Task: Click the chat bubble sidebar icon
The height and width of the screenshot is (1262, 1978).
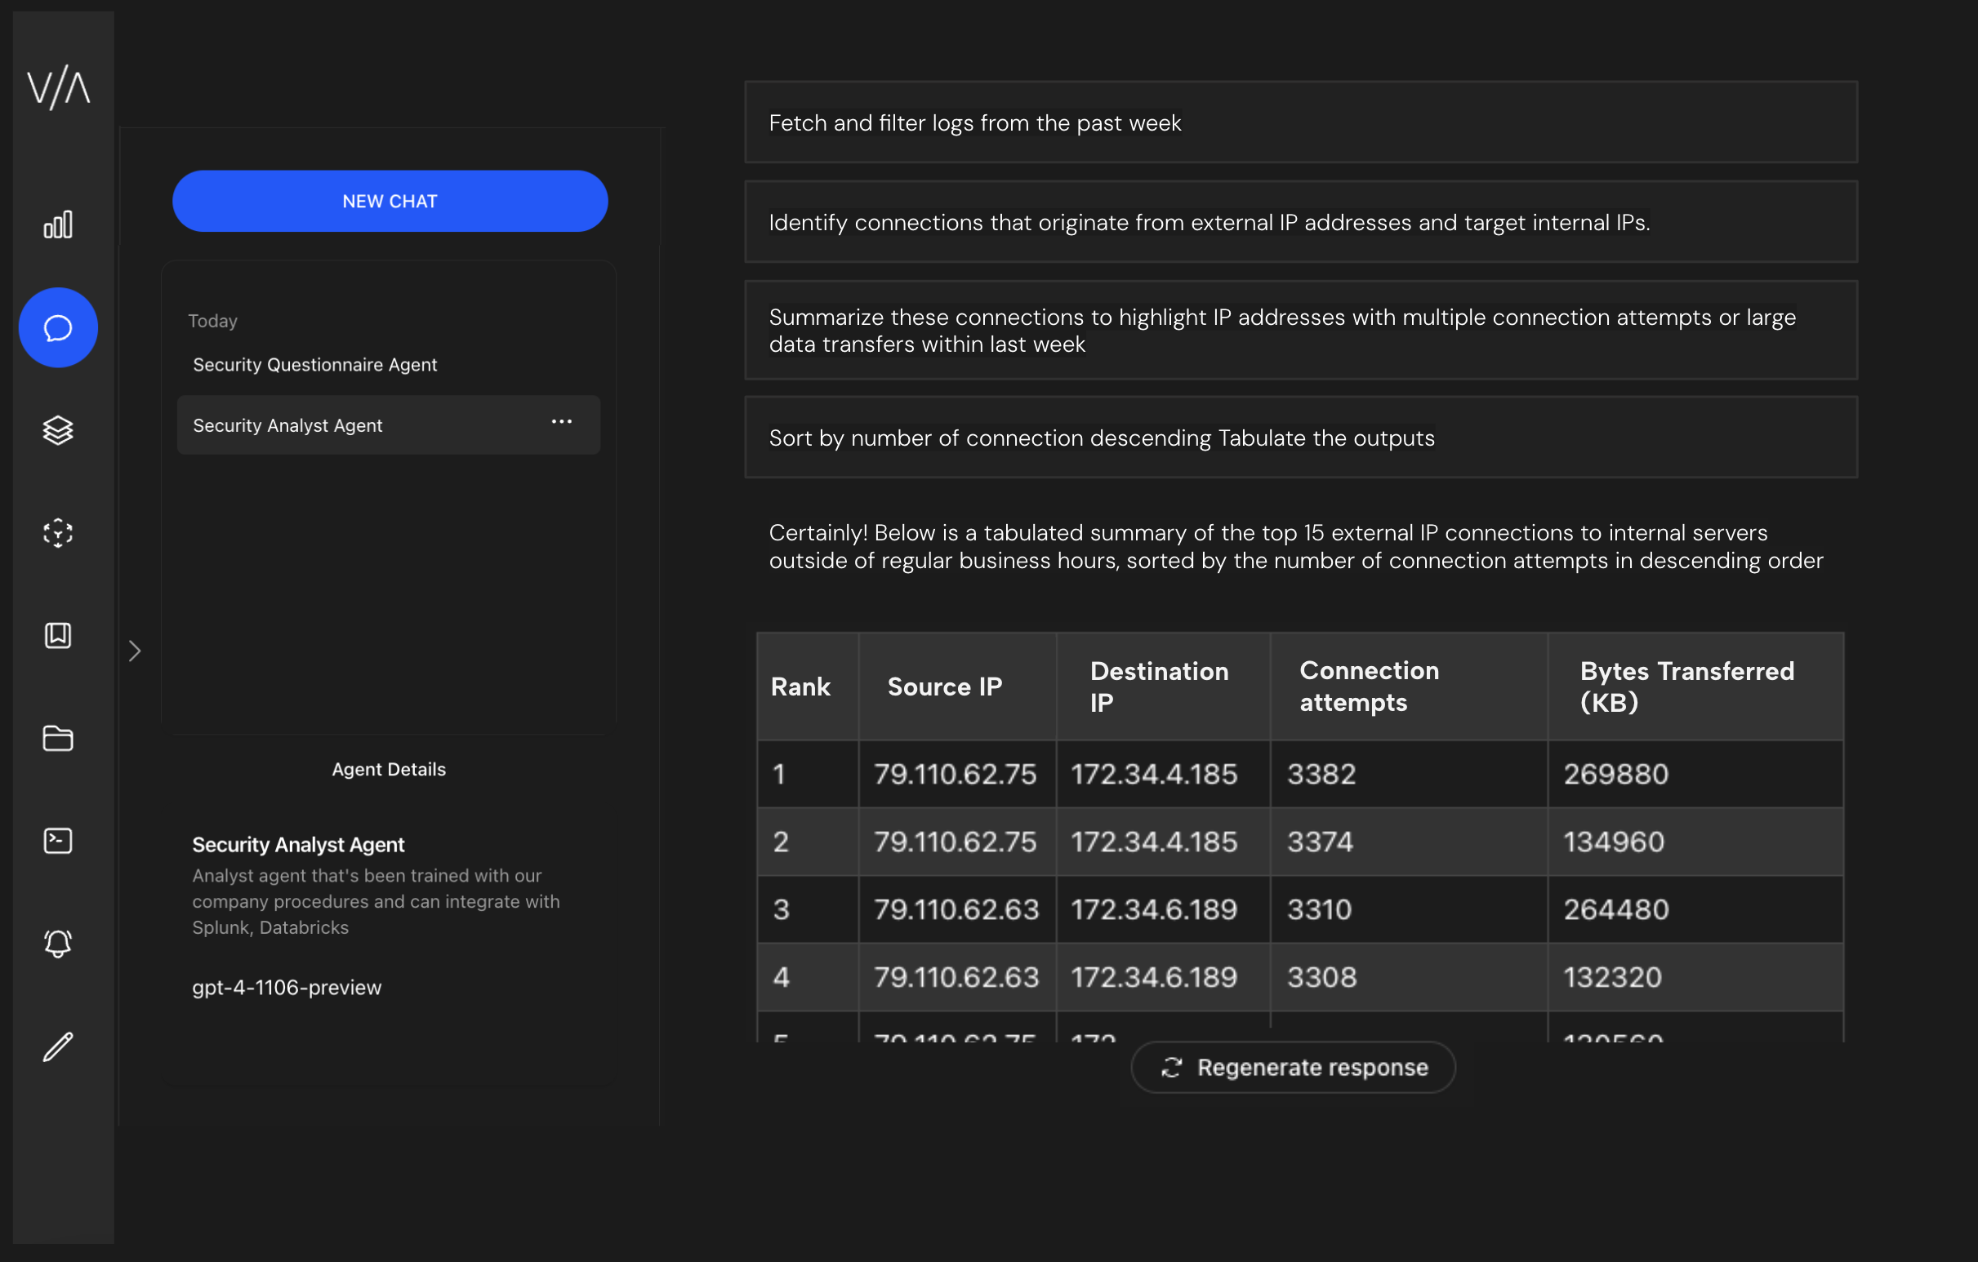Action: click(x=57, y=327)
